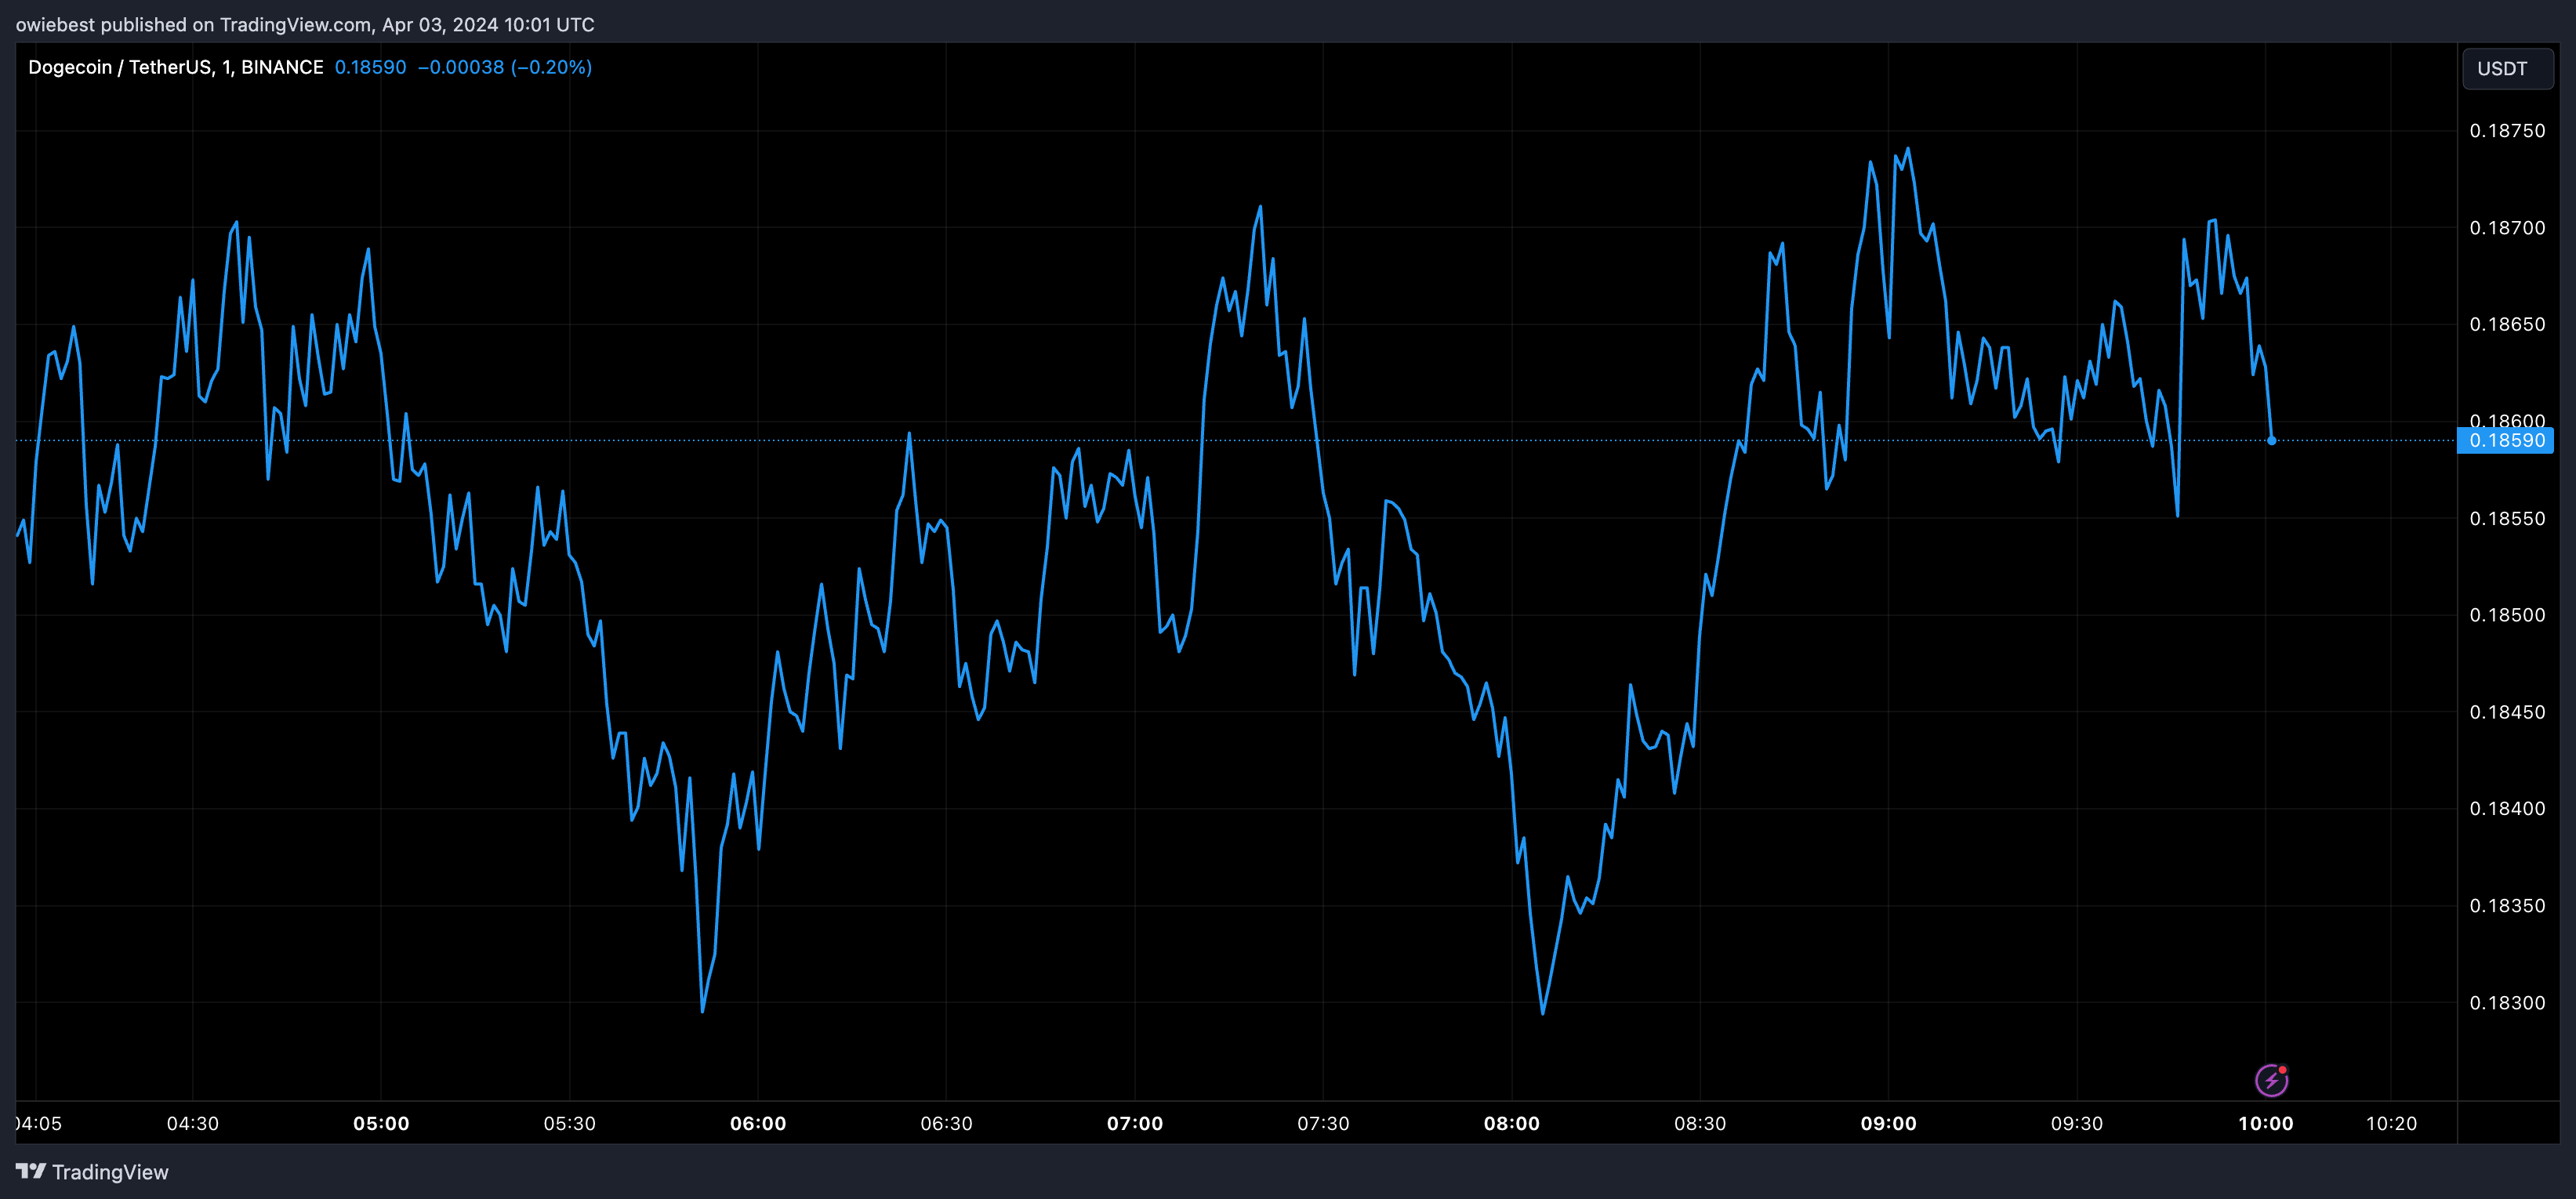Viewport: 2576px width, 1199px height.
Task: Click the 0.18500 label on price axis
Action: (x=2506, y=615)
